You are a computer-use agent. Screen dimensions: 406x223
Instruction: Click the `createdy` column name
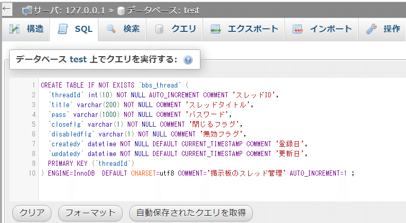click(66, 144)
